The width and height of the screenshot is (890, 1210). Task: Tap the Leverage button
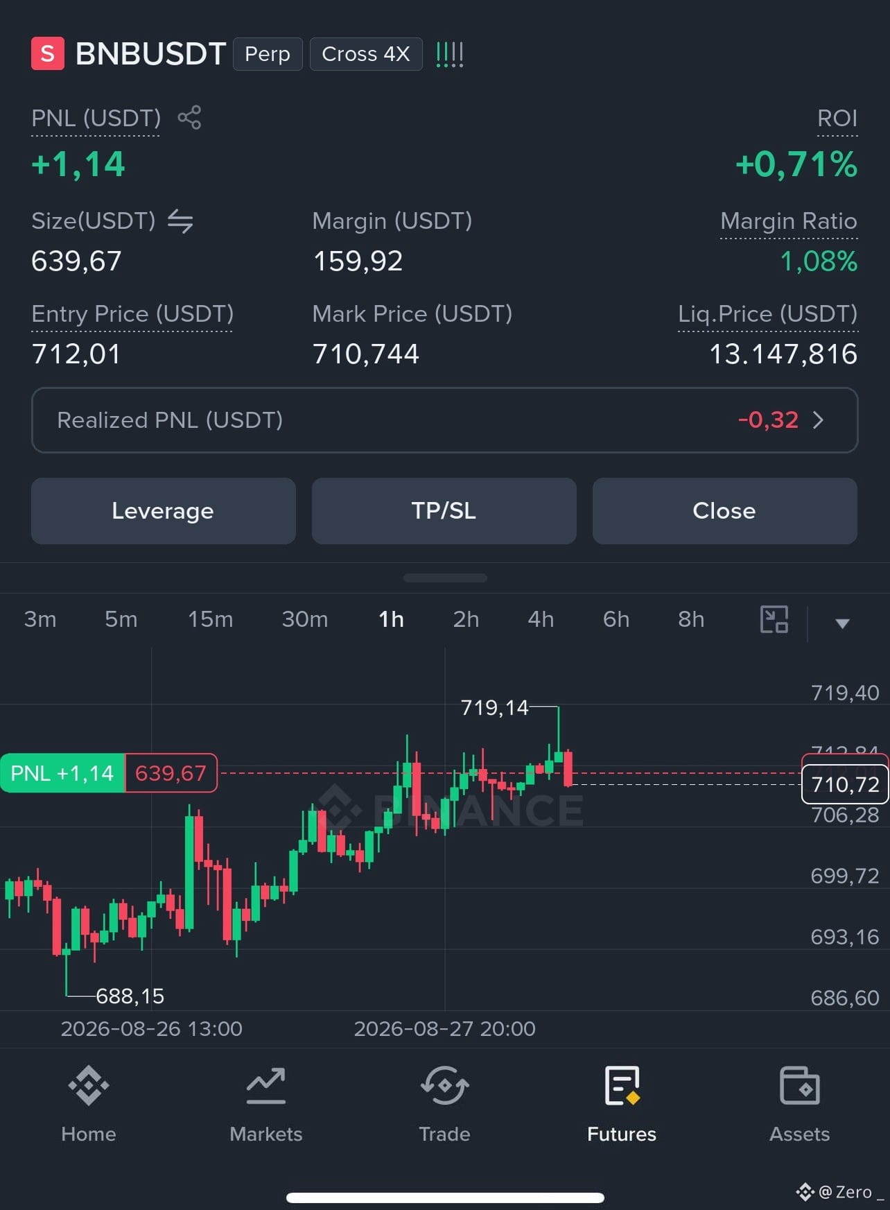pos(164,511)
